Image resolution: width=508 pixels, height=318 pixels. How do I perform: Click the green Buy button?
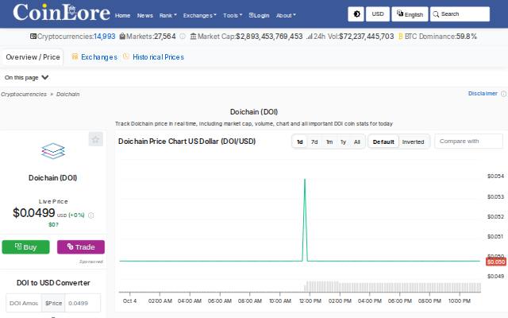[26, 247]
